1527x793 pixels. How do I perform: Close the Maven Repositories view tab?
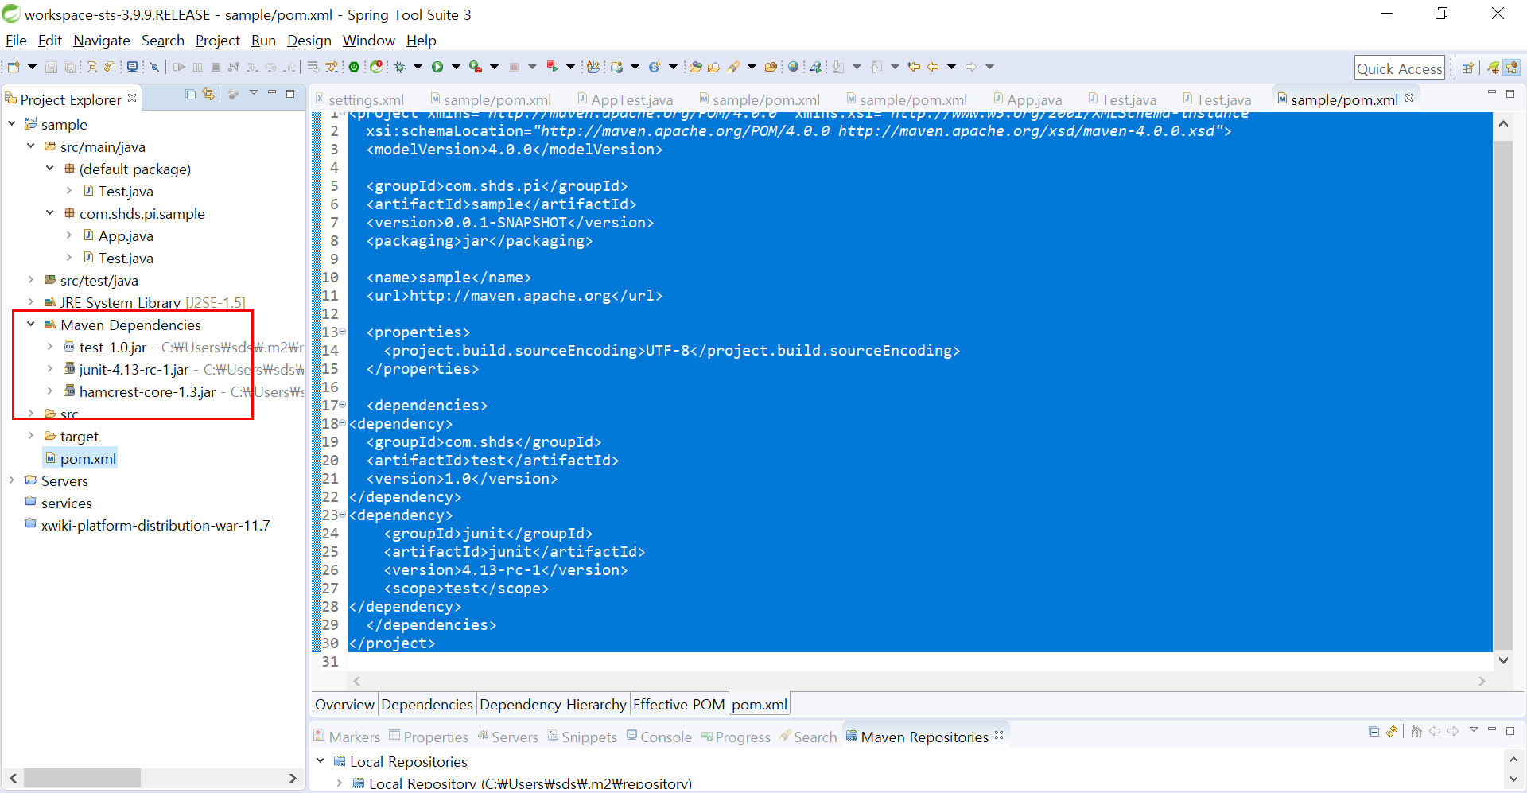point(999,735)
